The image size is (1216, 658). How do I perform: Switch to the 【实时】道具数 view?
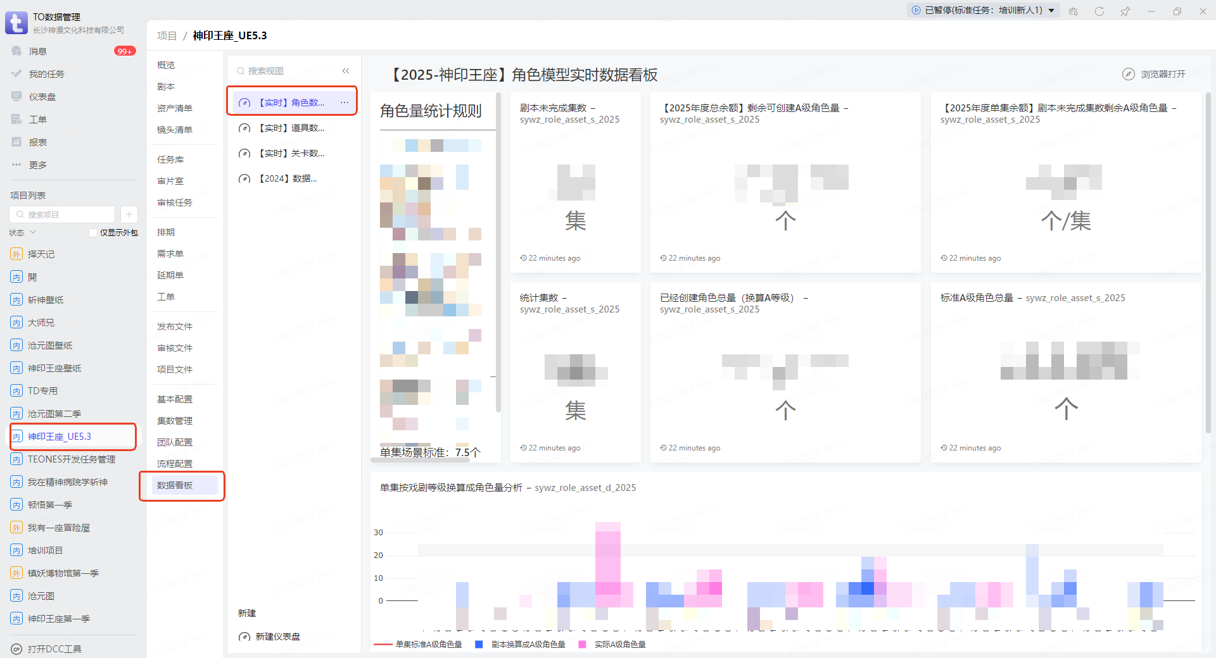291,128
